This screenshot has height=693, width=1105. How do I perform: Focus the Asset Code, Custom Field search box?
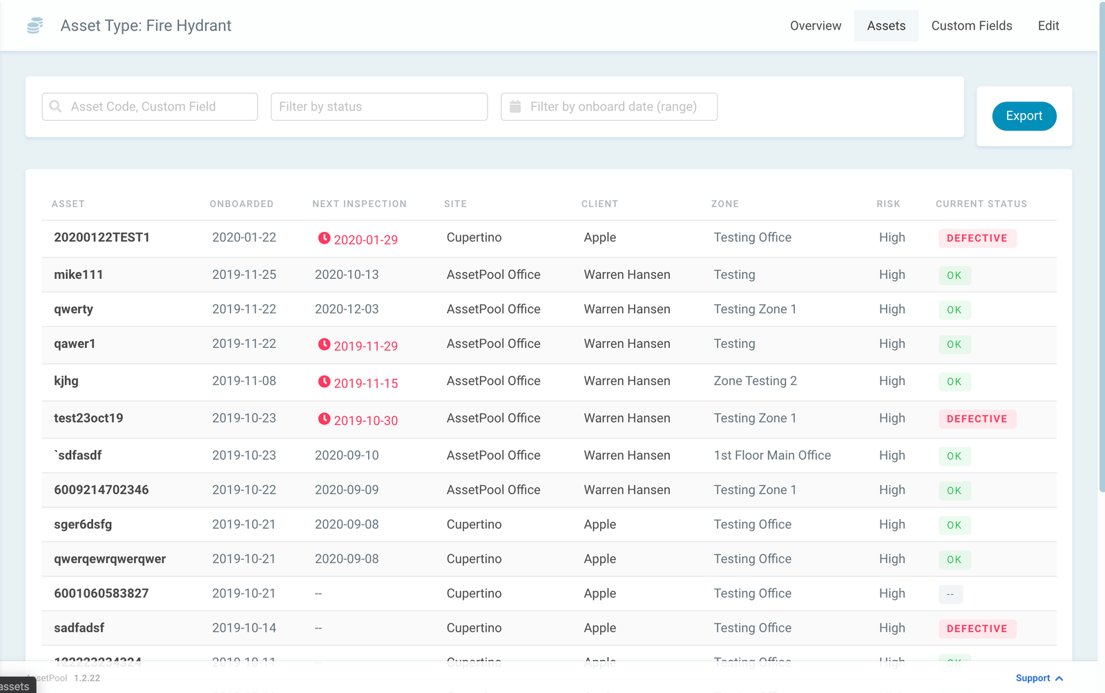[150, 106]
